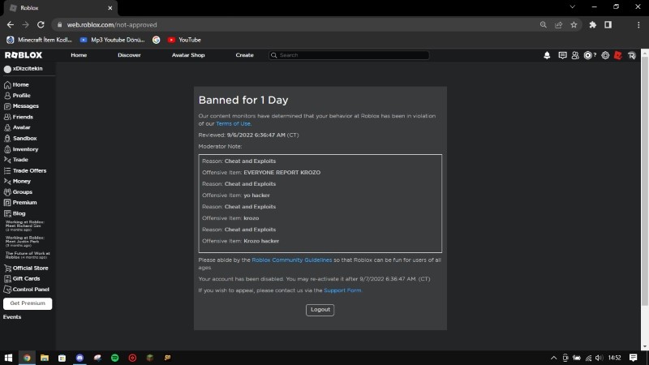Click the Roblox logo in the navbar
649x365 pixels.
[24, 55]
